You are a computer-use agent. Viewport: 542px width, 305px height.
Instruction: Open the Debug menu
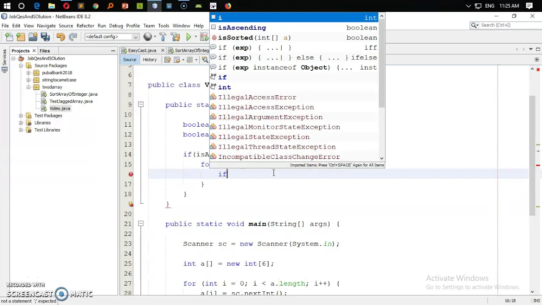click(x=116, y=26)
